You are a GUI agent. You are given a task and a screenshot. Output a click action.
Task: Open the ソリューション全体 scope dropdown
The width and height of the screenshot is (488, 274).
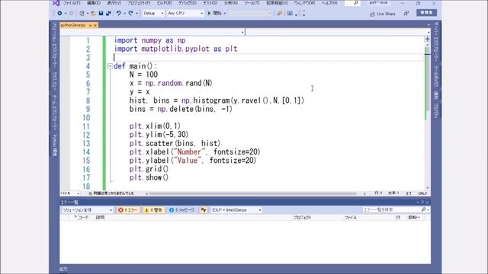pyautogui.click(x=87, y=210)
